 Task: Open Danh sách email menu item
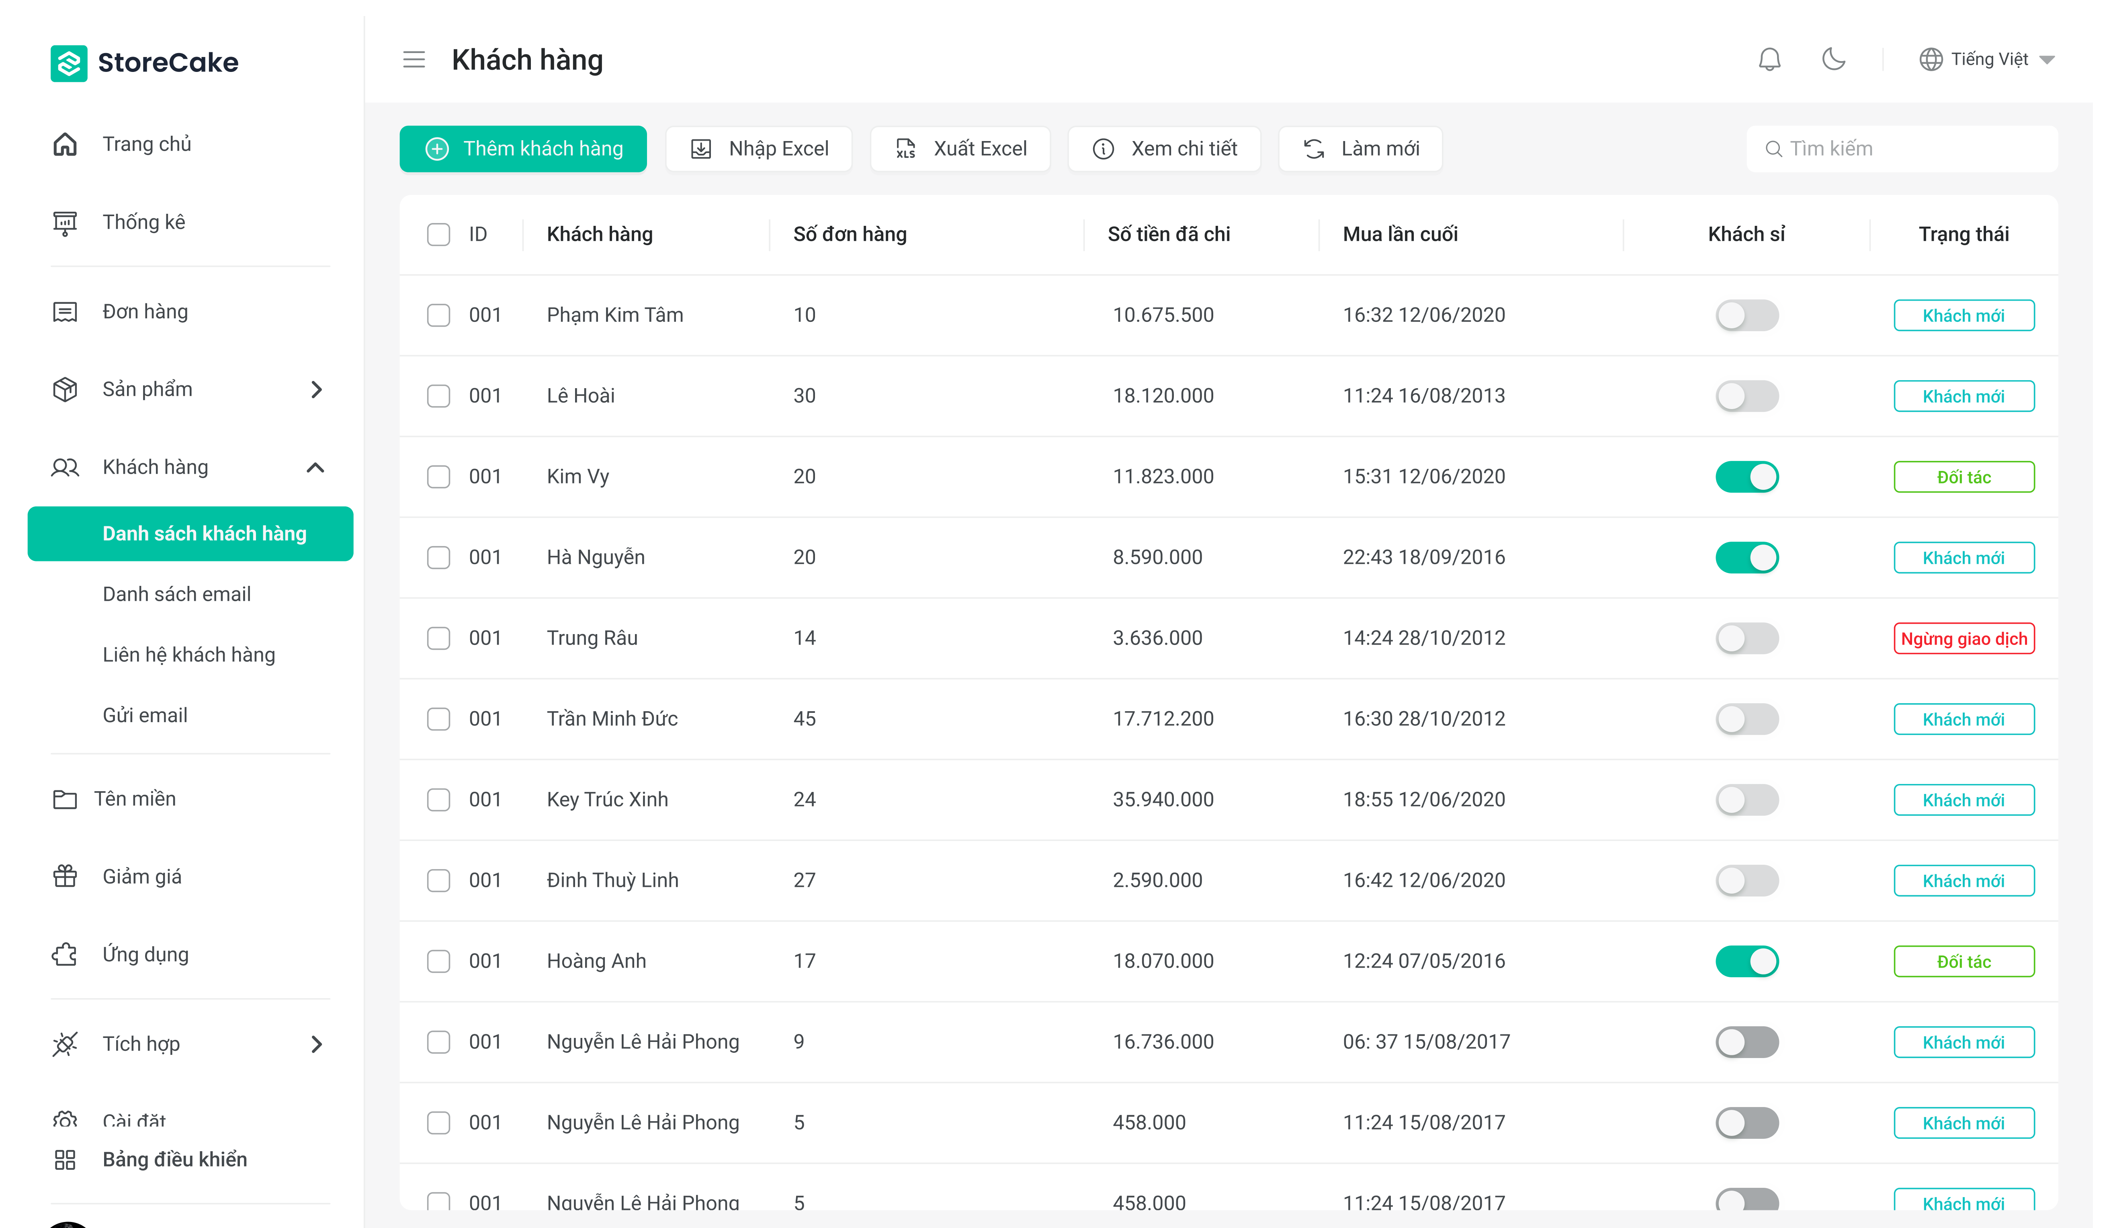pos(176,594)
